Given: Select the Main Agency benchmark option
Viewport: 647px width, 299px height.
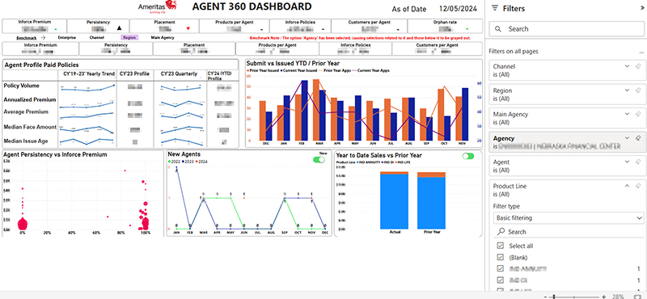Looking at the screenshot, I should click(x=163, y=37).
